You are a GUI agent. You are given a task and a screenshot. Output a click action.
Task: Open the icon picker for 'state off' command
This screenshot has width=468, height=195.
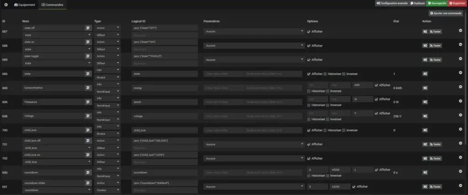point(88,28)
